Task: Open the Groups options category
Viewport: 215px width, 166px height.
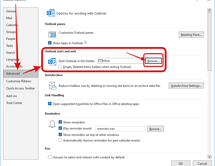Action: click(20, 32)
